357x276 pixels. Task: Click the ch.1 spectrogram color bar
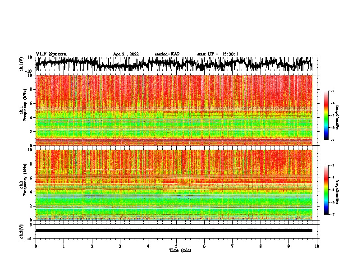tap(326, 115)
